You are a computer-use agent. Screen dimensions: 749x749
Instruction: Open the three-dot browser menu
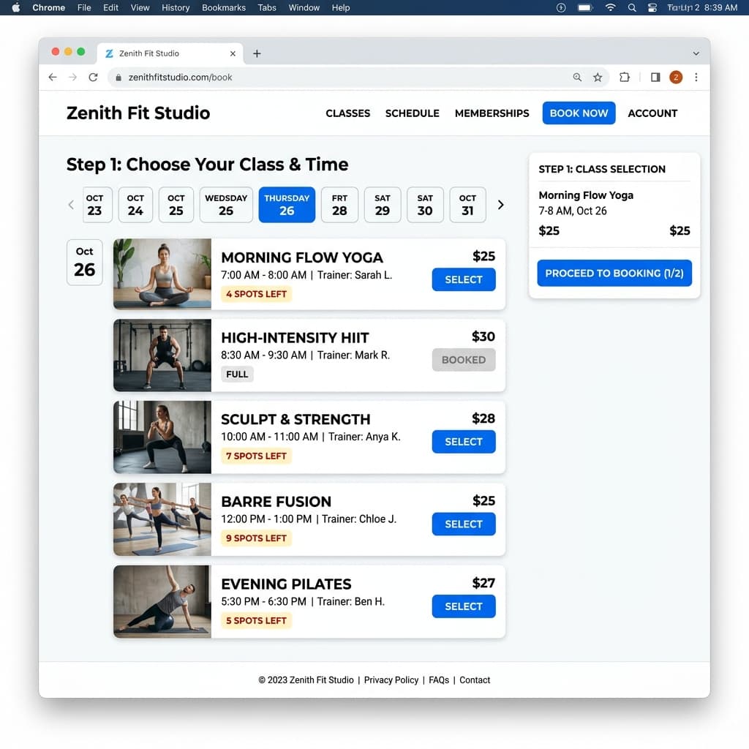point(696,77)
